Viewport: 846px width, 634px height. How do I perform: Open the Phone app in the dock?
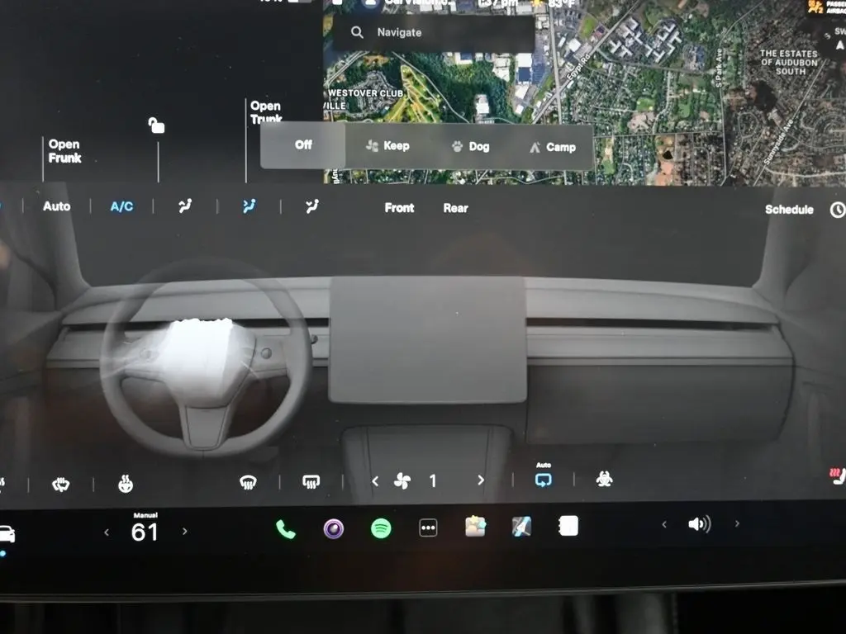(x=286, y=529)
